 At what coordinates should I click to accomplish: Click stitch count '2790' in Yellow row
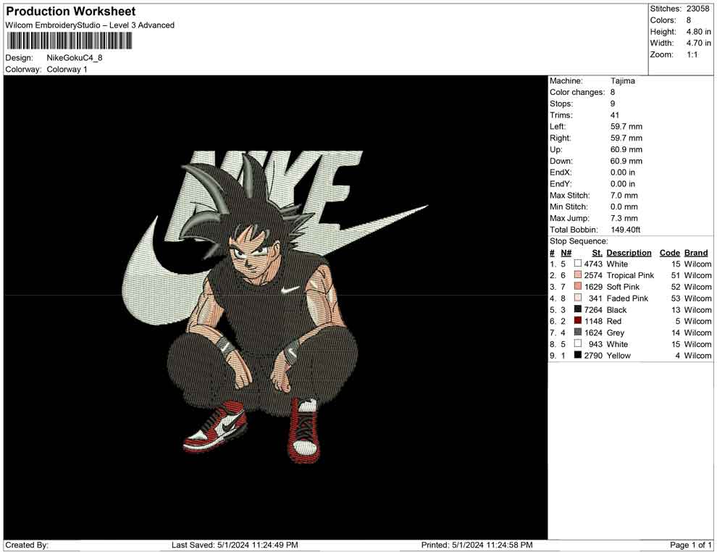point(593,356)
